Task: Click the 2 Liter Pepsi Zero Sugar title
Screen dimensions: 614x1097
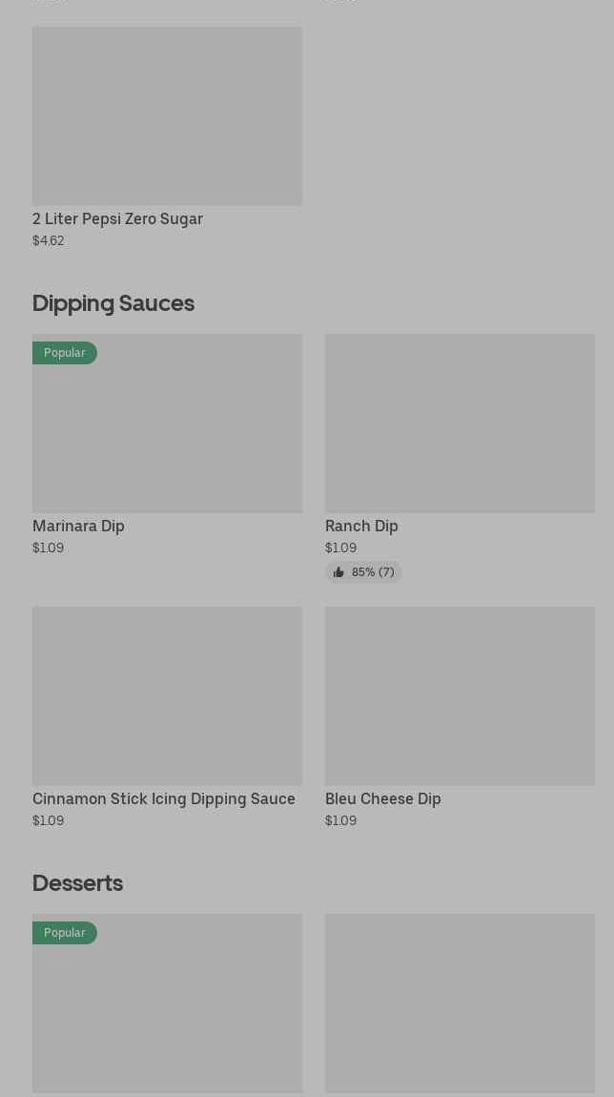Action: click(x=117, y=219)
